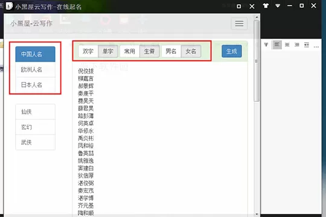Select the generated name 薛君昊
The height and width of the screenshot is (217, 326).
click(x=86, y=108)
